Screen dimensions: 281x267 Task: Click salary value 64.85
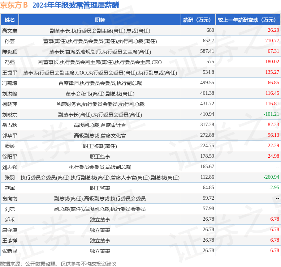click(208, 187)
